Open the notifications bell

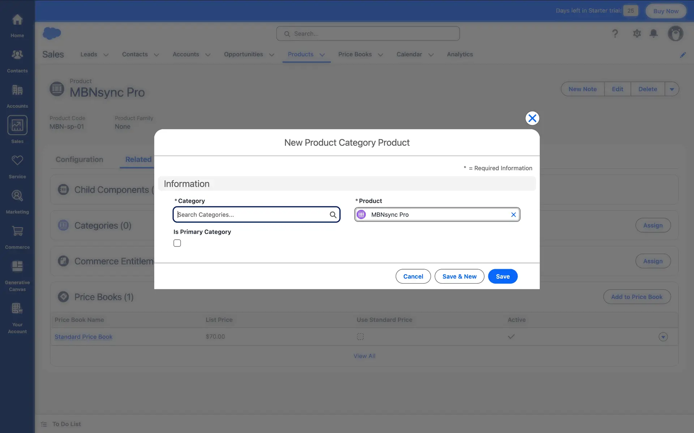click(x=654, y=34)
